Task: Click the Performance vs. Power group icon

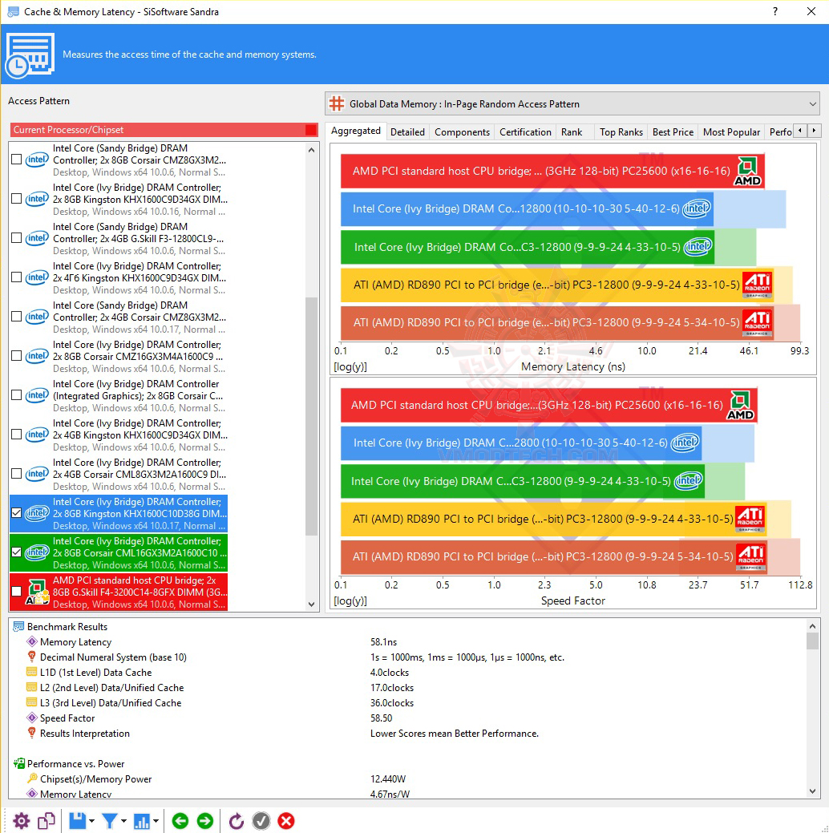Action: coord(18,763)
